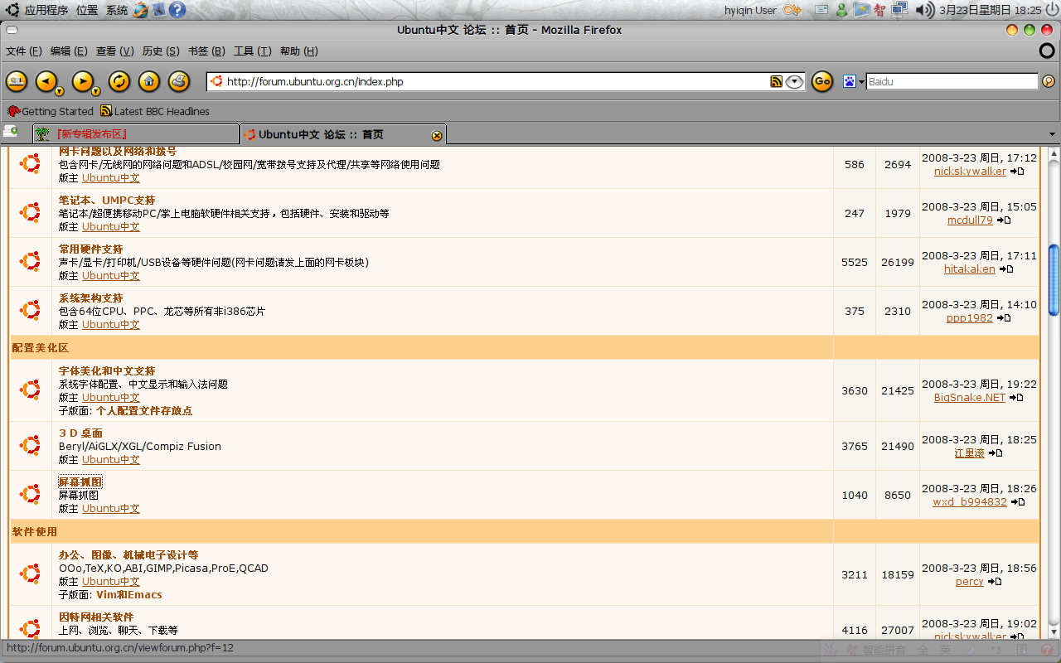Open the 配置美化区 category heading
The height and width of the screenshot is (663, 1061).
coord(40,348)
